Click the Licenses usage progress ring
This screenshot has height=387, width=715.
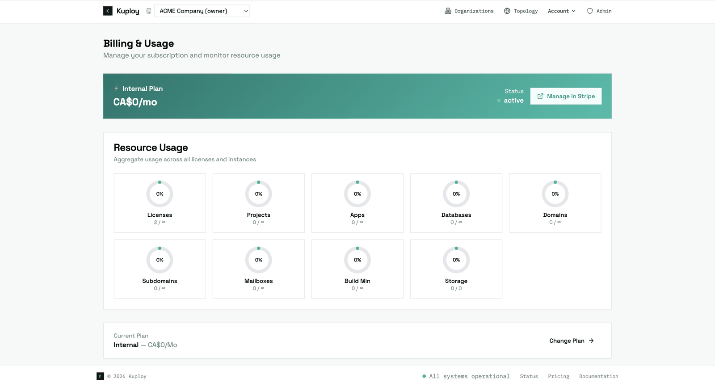pos(160,194)
